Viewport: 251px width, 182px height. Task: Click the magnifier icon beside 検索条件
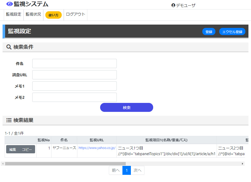9,47
